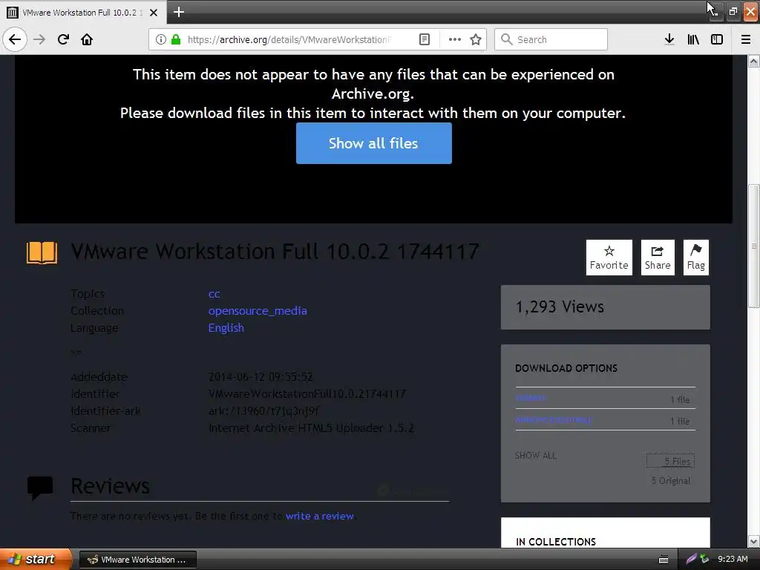
Task: Click the green secure connection padlock
Action: pyautogui.click(x=176, y=39)
